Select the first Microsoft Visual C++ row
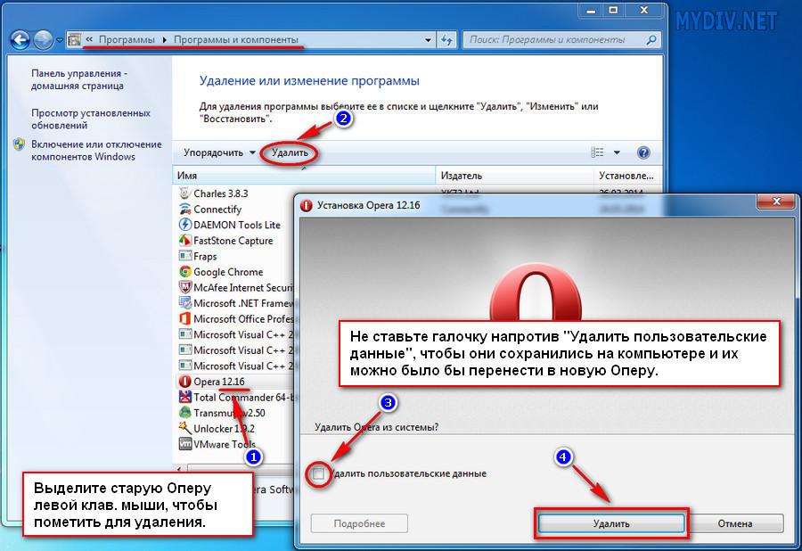 (x=235, y=334)
